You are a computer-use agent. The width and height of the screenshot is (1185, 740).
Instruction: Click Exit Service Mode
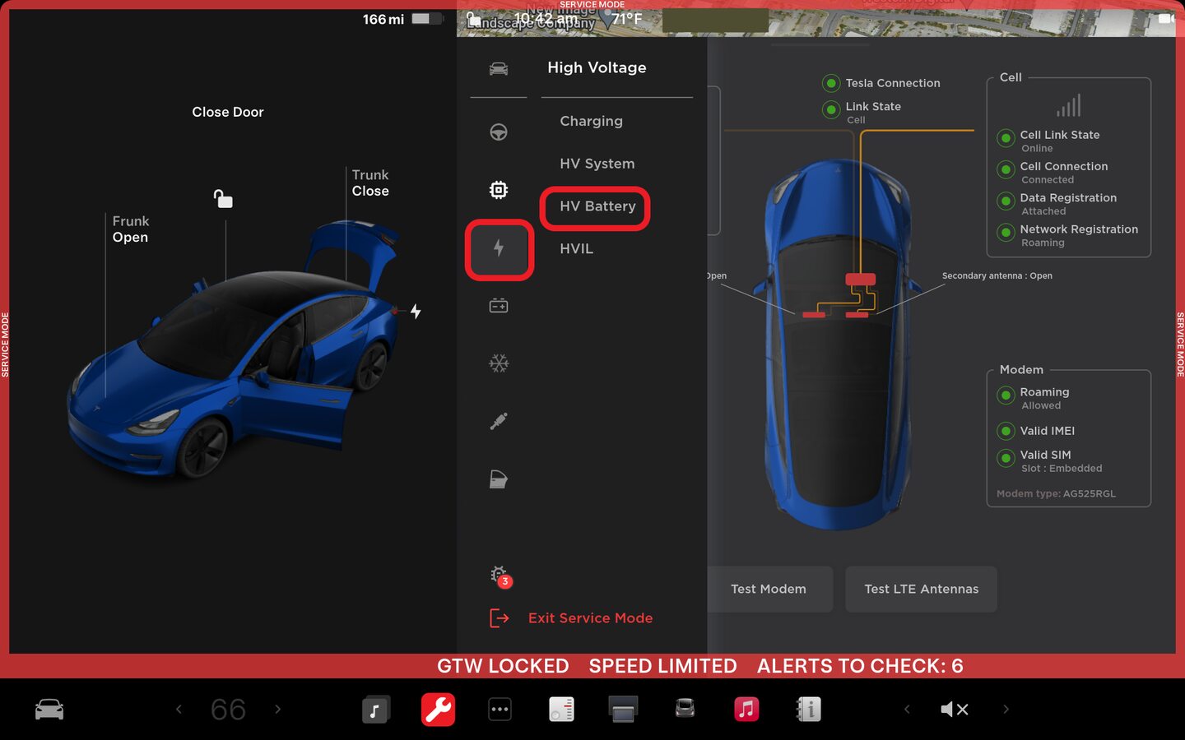click(589, 618)
